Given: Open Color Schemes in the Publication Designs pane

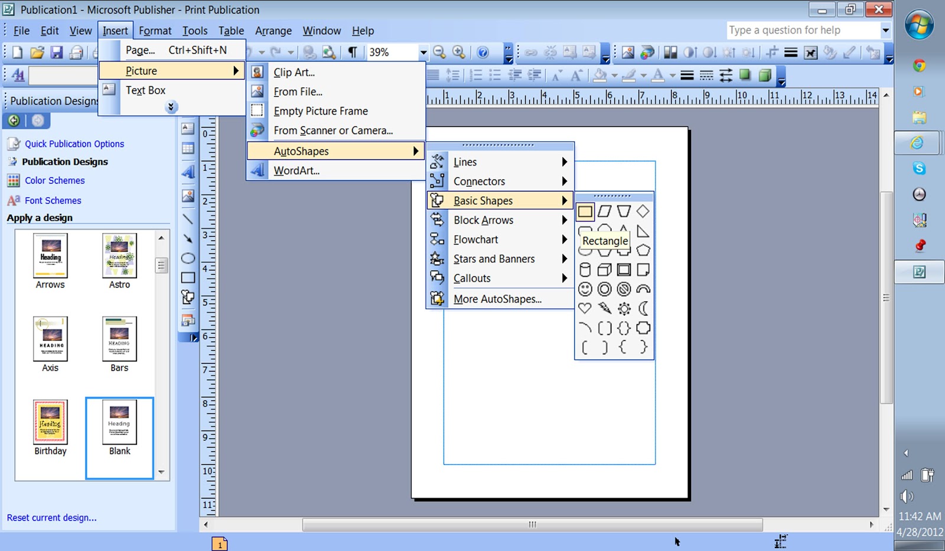Looking at the screenshot, I should coord(54,181).
